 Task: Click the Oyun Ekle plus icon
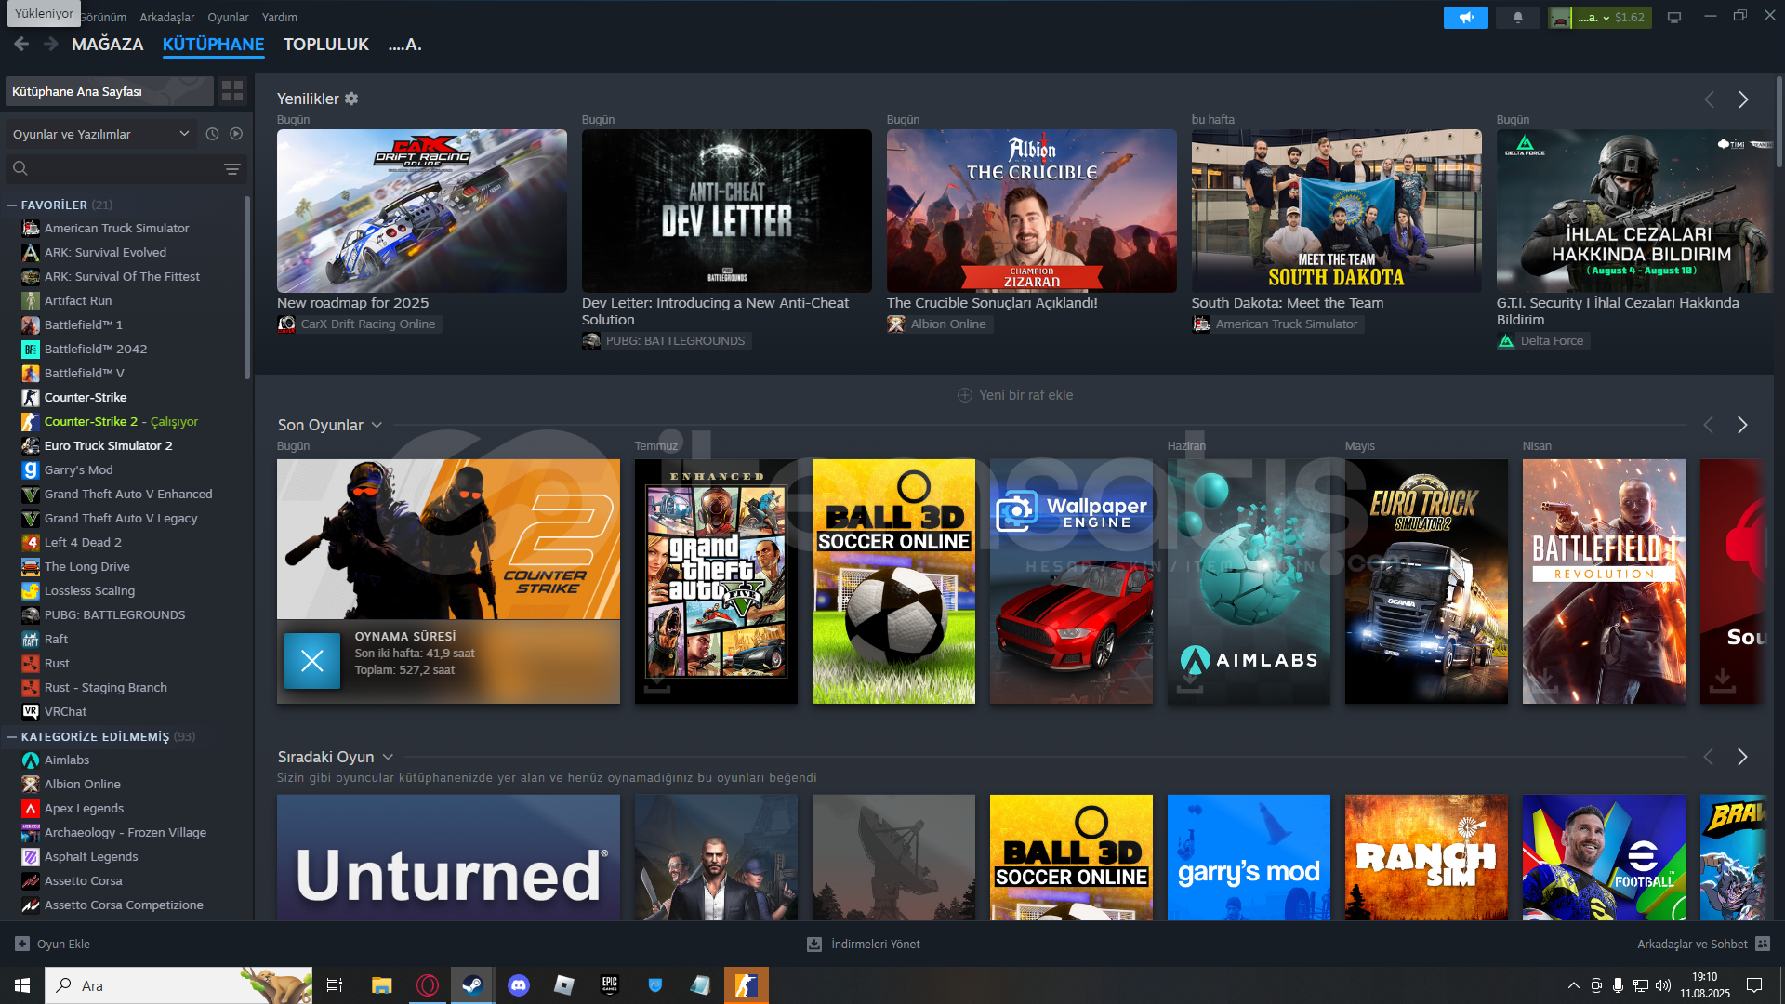(x=22, y=944)
